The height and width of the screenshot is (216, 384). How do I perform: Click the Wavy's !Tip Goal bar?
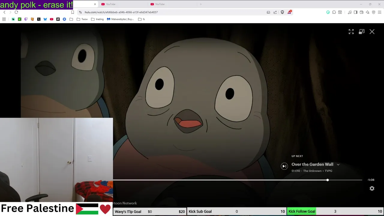(x=150, y=211)
